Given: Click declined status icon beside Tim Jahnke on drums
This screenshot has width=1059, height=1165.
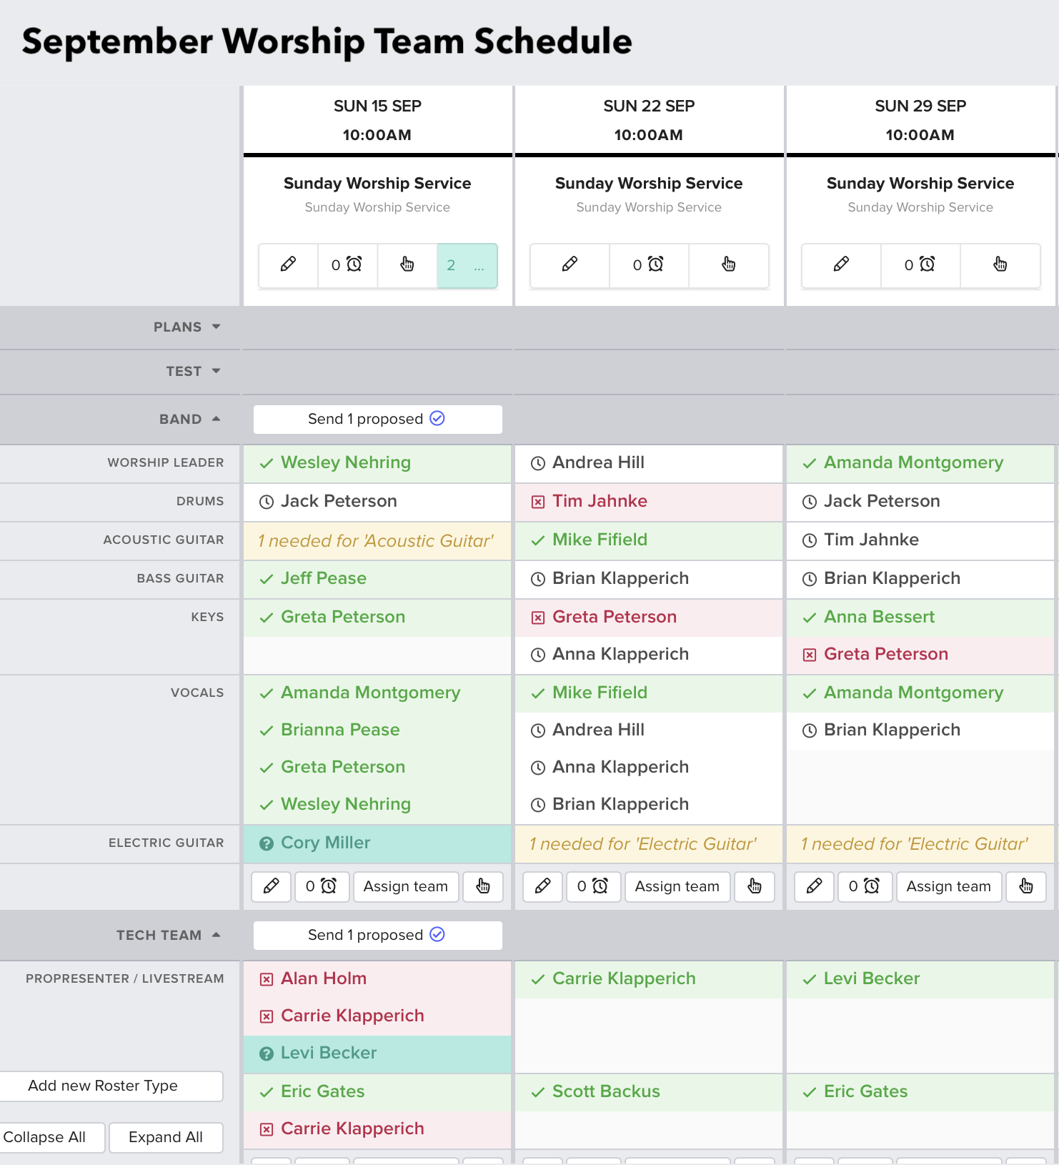Looking at the screenshot, I should (538, 502).
